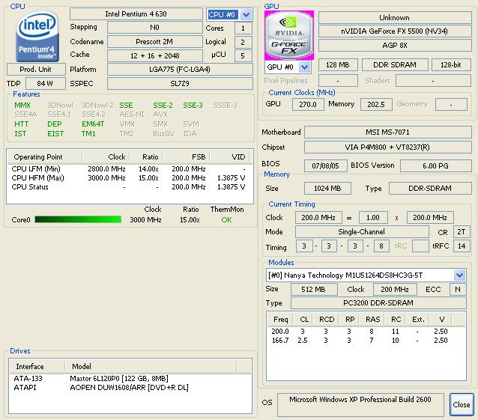Click the memory multiplier 1.00 field
Image resolution: width=478 pixels, height=420 pixels.
tap(373, 217)
